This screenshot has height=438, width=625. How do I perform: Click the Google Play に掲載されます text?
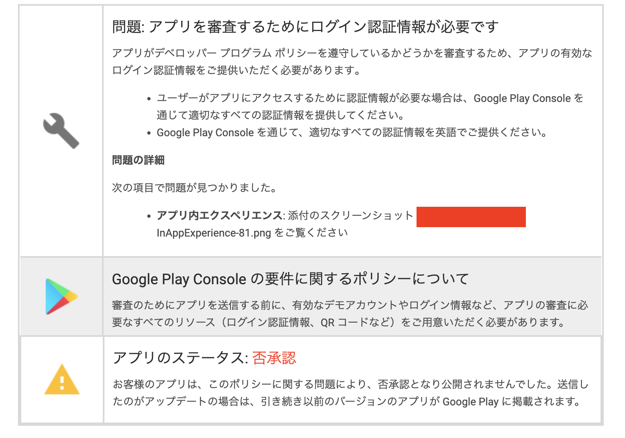(512, 402)
